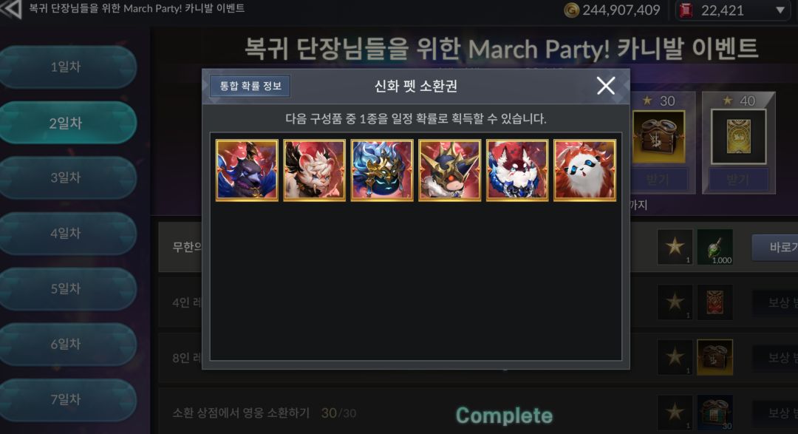Select the blue-haired masked pet icon
The width and height of the screenshot is (798, 434).
pyautogui.click(x=382, y=170)
